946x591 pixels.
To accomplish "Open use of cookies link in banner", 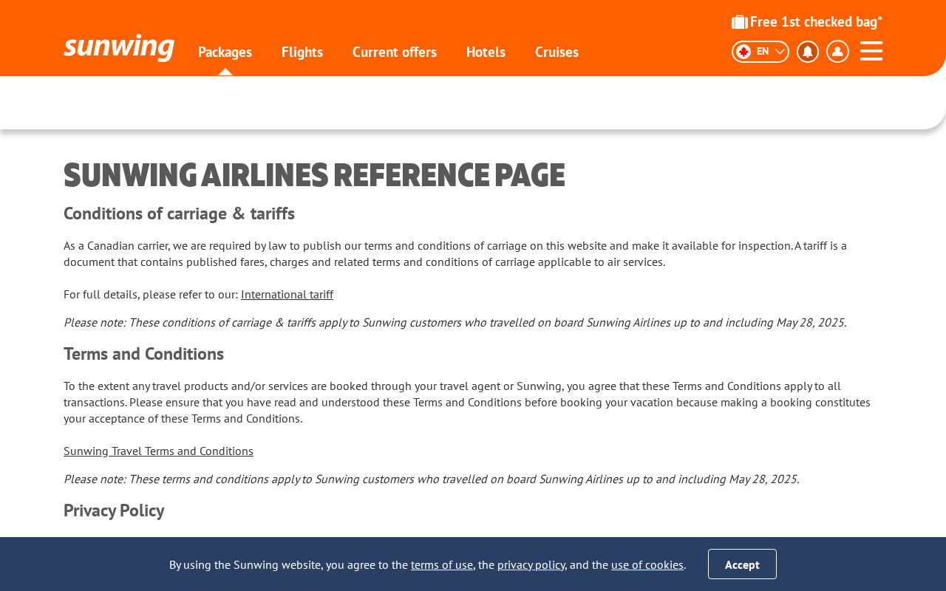I will pyautogui.click(x=647, y=564).
